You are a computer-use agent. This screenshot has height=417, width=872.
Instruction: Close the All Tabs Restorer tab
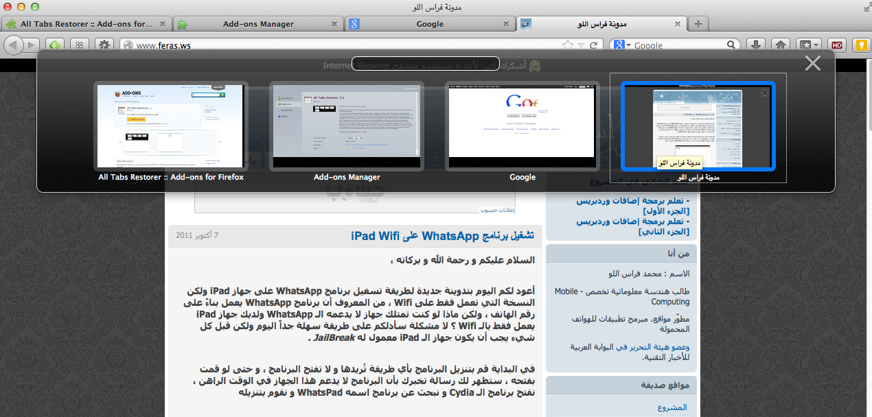coord(163,24)
